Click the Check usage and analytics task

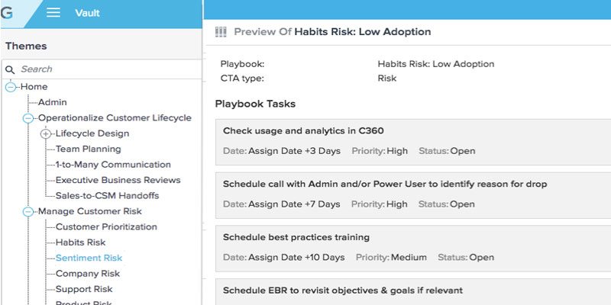(413, 142)
